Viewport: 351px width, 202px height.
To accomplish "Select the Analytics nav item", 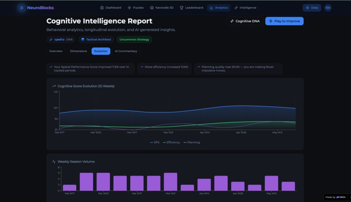I will (219, 7).
